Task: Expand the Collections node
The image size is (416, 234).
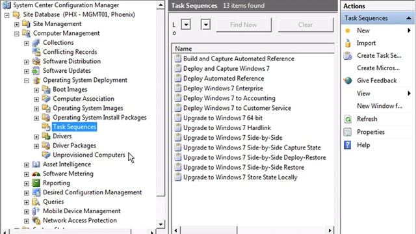Action: tap(27, 43)
